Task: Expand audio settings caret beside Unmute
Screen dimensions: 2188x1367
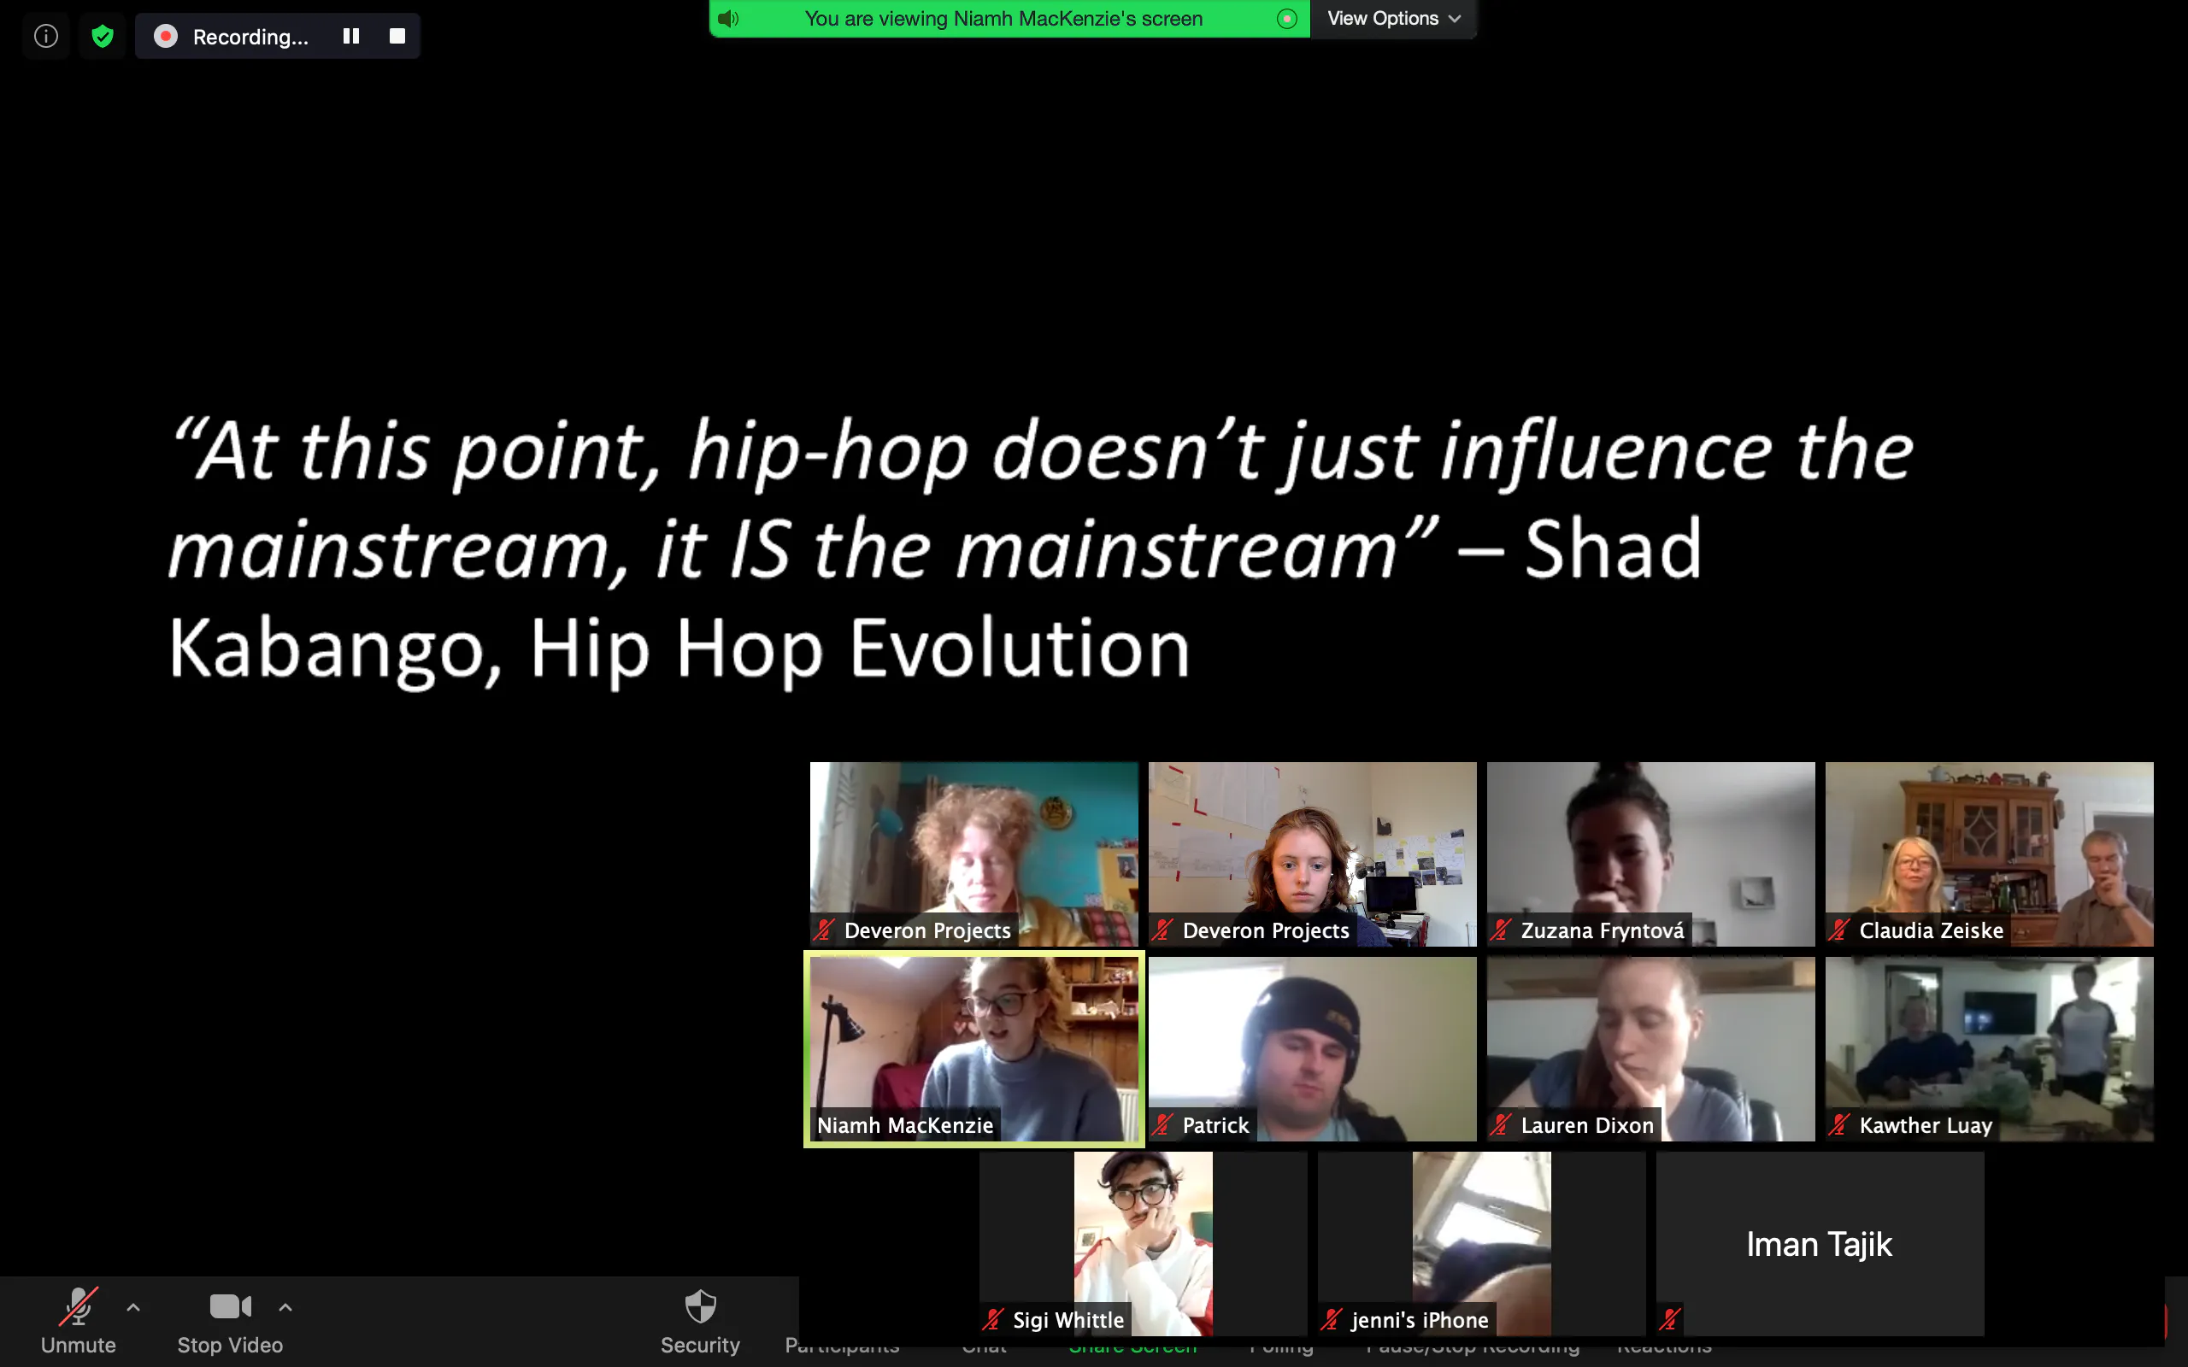Action: [x=133, y=1306]
